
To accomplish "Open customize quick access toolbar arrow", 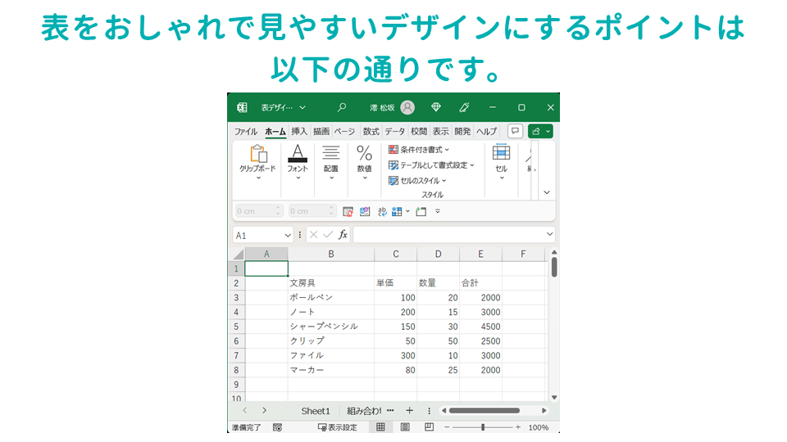I will pyautogui.click(x=438, y=211).
